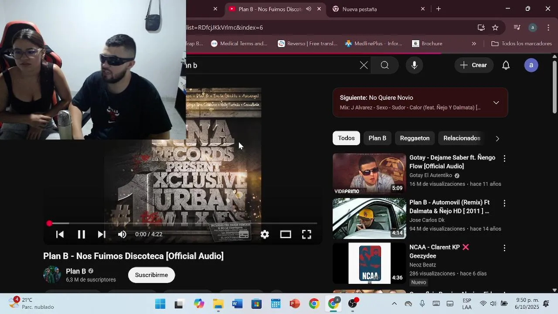This screenshot has height=314, width=558.
Task: Pause the video playback
Action: (x=81, y=234)
